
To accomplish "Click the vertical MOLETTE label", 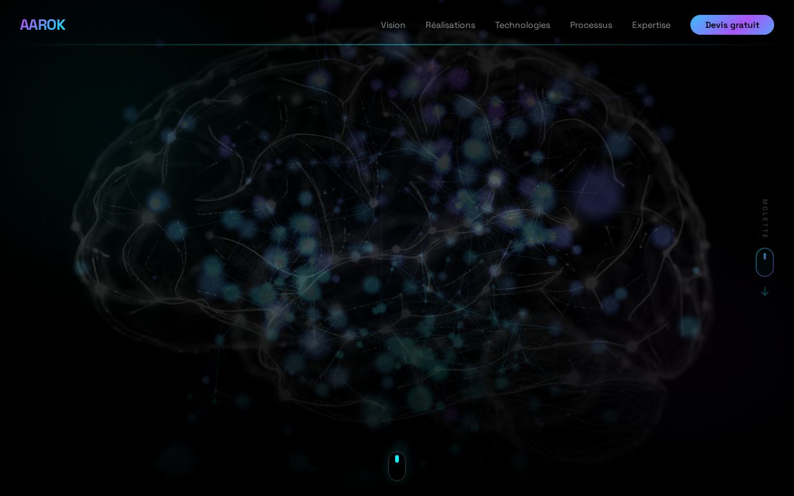I will coord(765,219).
